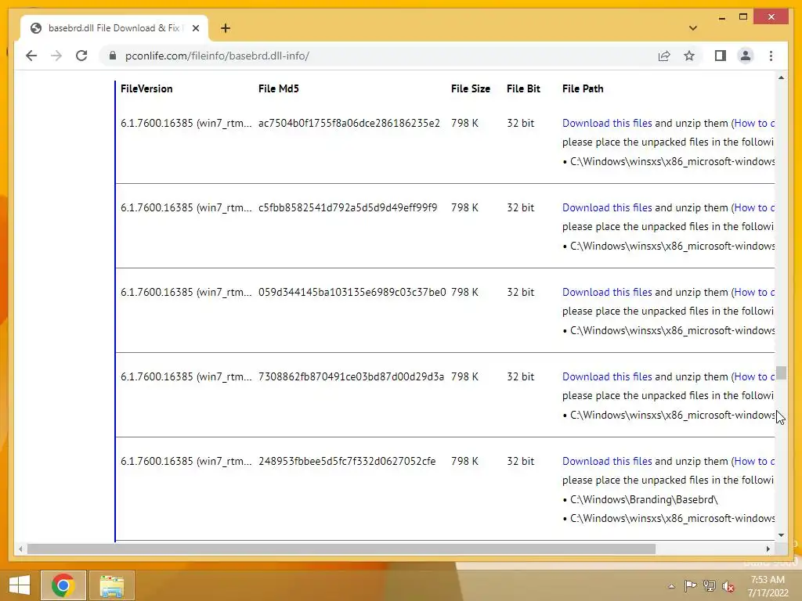Open 'How to' link in 248953fb row
Image resolution: width=802 pixels, height=601 pixels.
(754, 461)
